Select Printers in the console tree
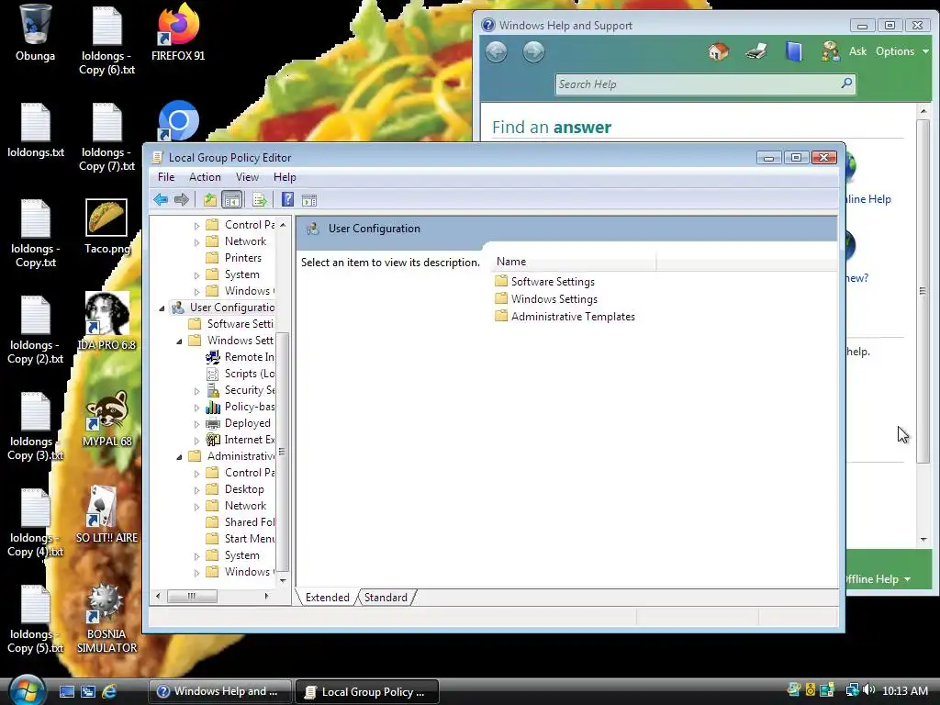 coord(234,258)
